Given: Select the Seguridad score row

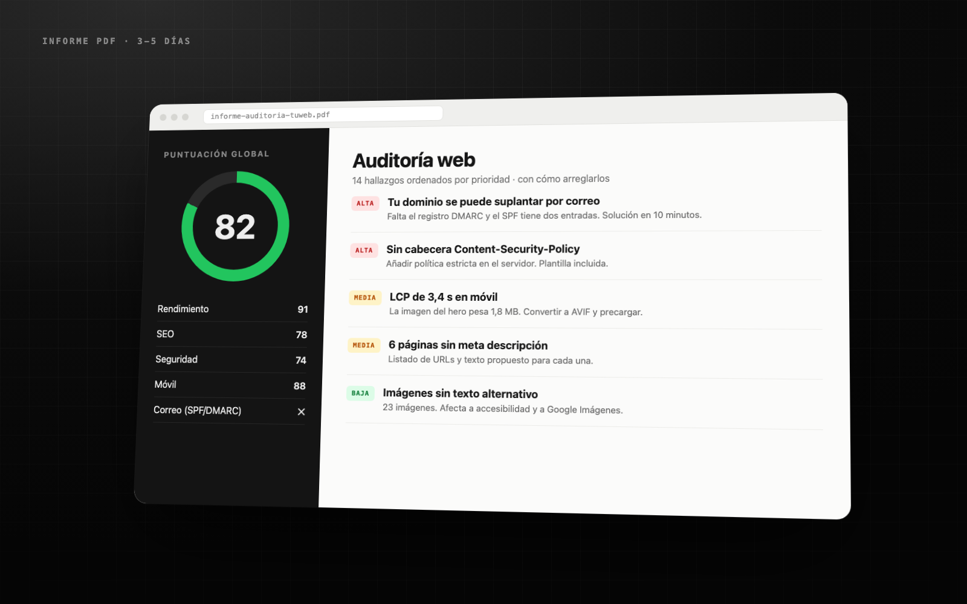Looking at the screenshot, I should point(230,360).
